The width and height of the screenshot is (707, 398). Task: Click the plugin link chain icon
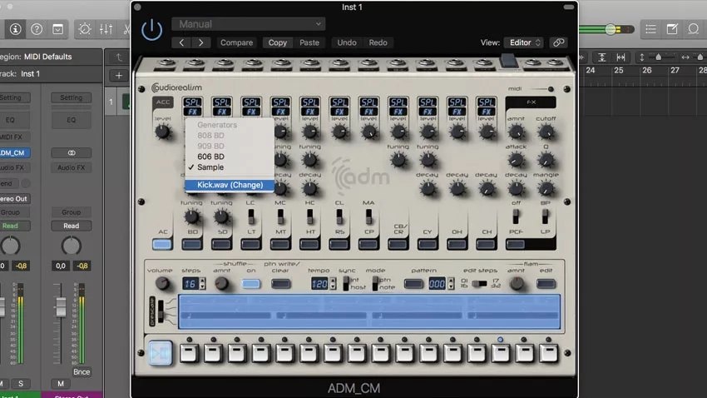click(x=558, y=42)
